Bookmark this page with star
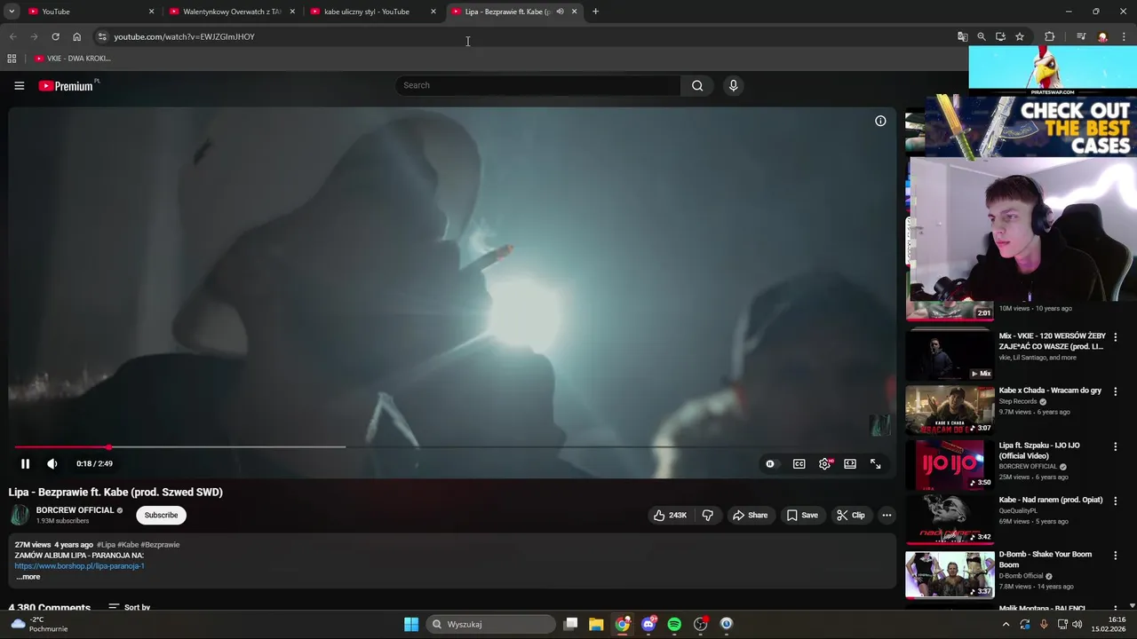Image resolution: width=1137 pixels, height=639 pixels. pos(1020,36)
